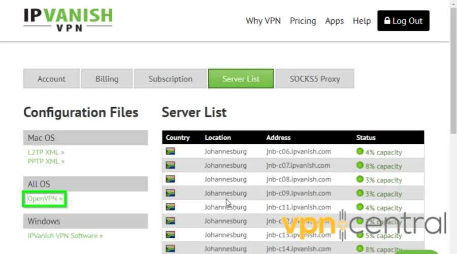
Task: Click Johannesburg in the jnb-c08 row
Action: (225, 179)
